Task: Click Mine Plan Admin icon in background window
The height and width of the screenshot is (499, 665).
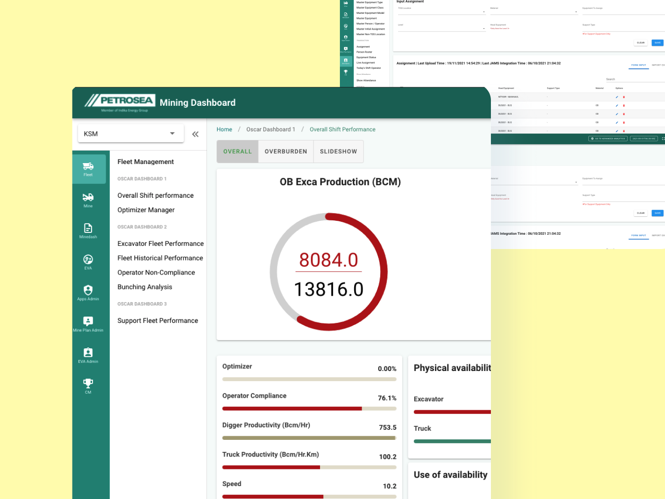Action: 346,50
